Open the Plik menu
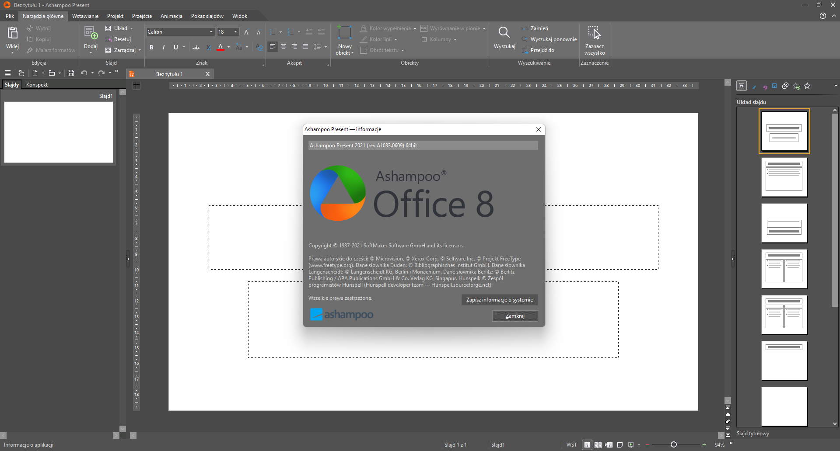 click(10, 16)
